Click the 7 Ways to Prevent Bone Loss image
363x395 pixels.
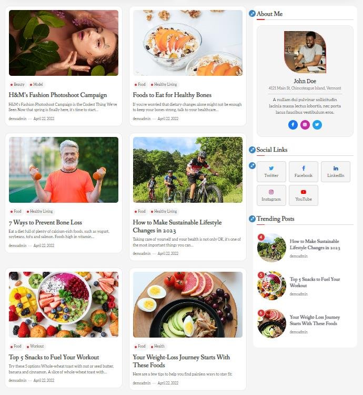coord(64,170)
